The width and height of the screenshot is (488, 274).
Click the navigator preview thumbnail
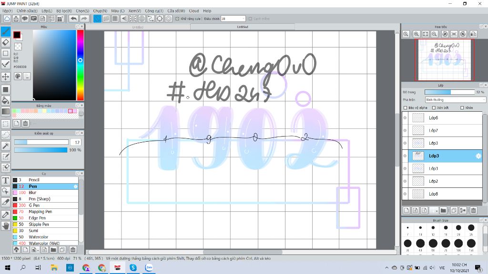[444, 59]
